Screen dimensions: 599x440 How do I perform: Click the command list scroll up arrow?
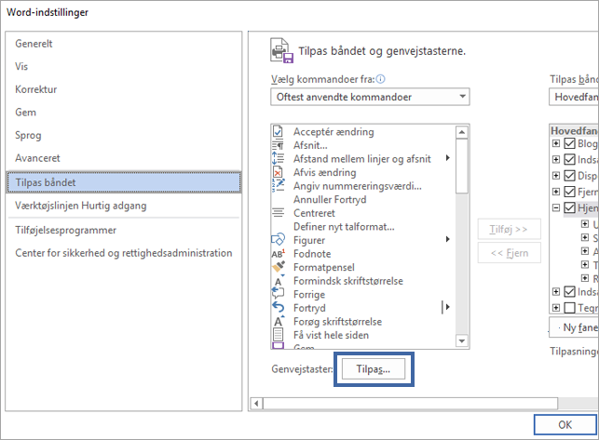(x=462, y=132)
